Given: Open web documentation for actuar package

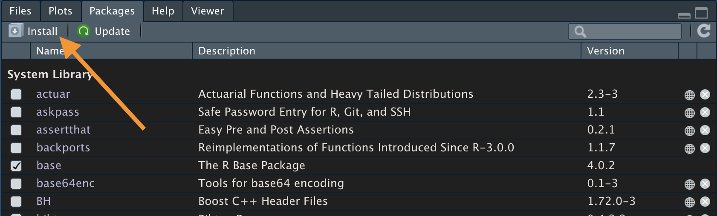Looking at the screenshot, I should coord(689,95).
